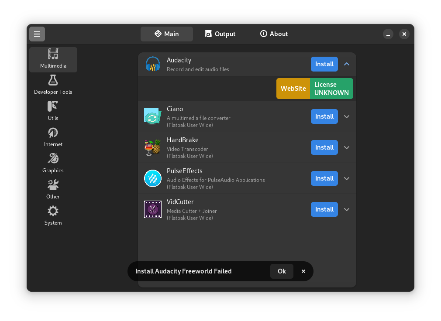Screen dimensions: 441x321
Task: Expand the HandBrake details
Action: (347, 147)
